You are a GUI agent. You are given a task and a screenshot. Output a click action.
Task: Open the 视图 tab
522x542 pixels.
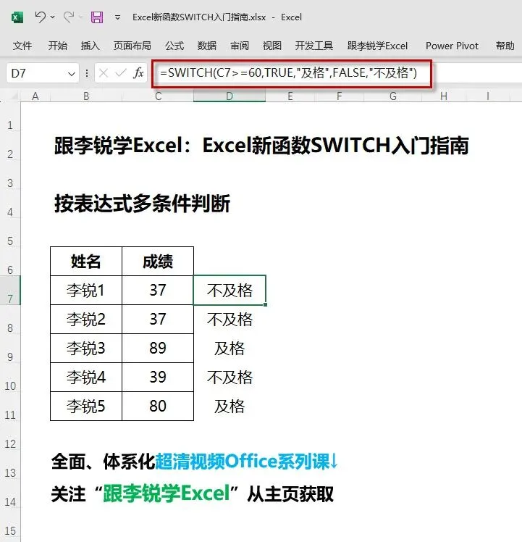[272, 46]
